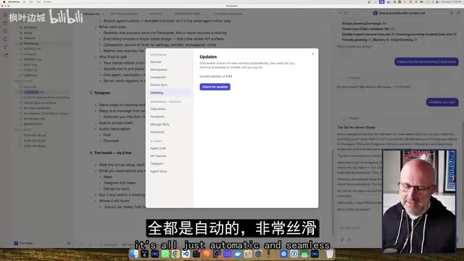Screen dimensions: 464x261
Task: Expand the first Thought block in chat
Action: (x=353, y=78)
